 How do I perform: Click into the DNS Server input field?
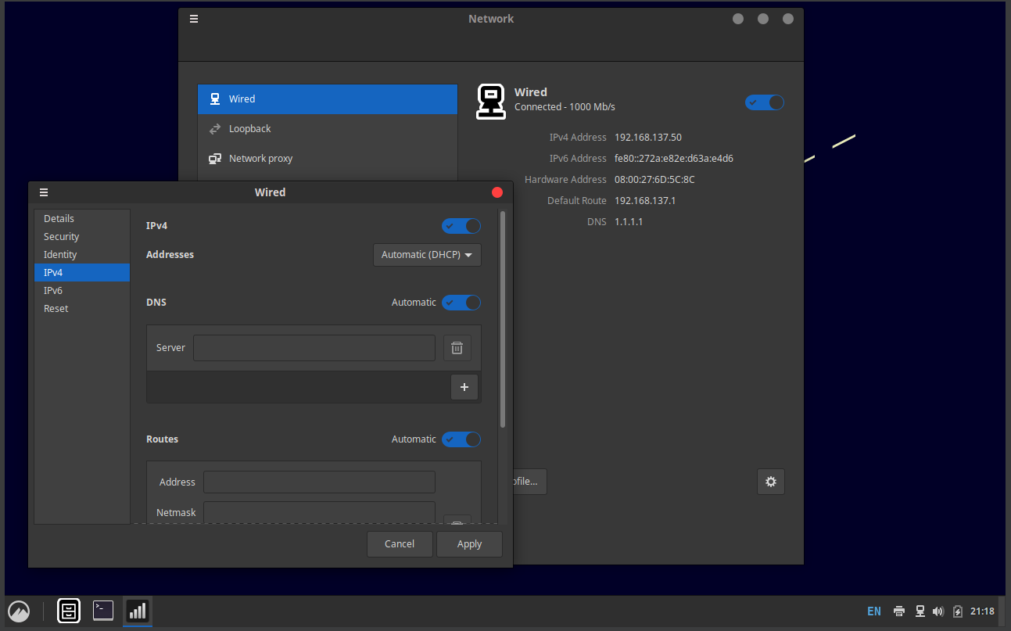coord(314,348)
